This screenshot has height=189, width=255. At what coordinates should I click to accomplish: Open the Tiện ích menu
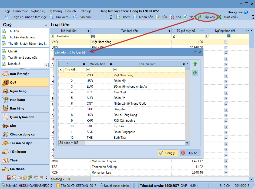(x=70, y=11)
